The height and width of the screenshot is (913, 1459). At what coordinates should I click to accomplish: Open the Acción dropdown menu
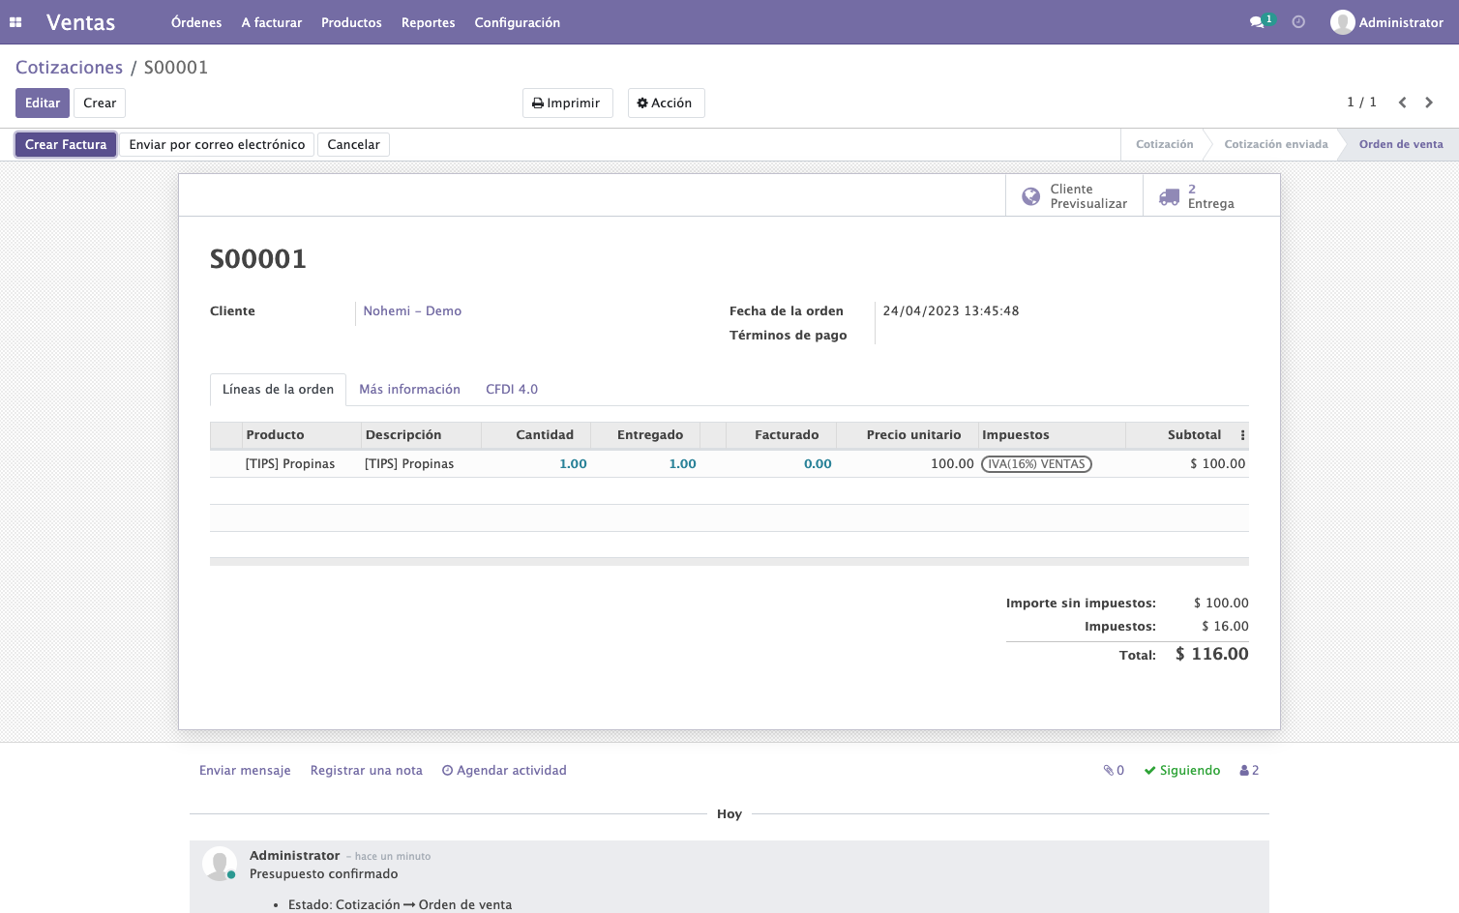(666, 103)
